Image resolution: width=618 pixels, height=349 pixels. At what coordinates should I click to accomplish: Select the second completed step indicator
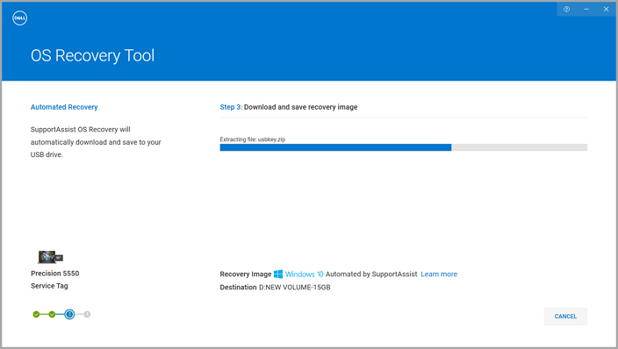[x=52, y=314]
